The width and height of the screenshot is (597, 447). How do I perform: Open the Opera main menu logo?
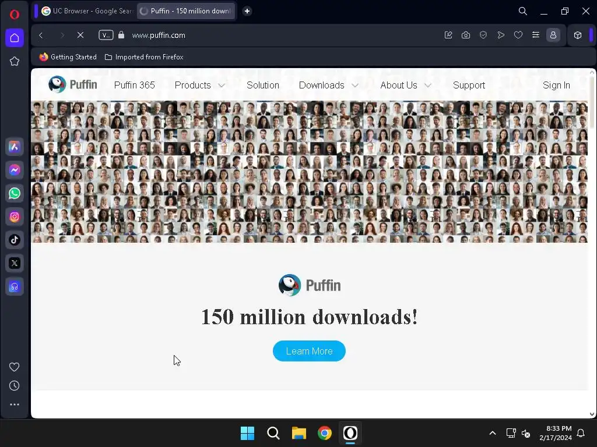[x=15, y=15]
